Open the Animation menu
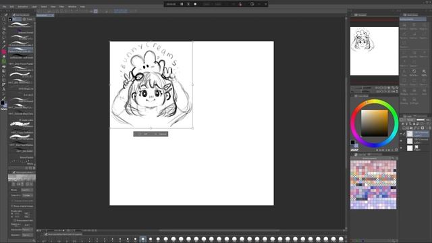 22,7
